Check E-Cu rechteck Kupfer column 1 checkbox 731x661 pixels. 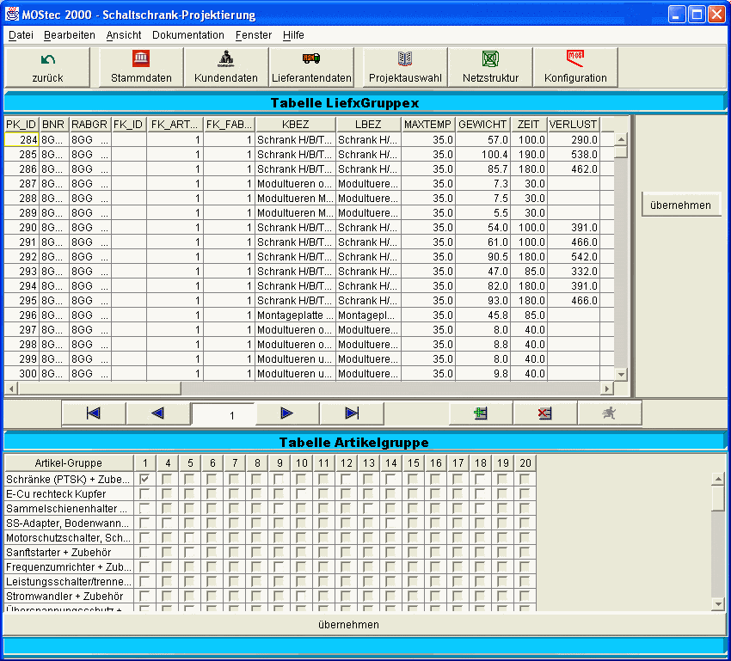click(144, 493)
